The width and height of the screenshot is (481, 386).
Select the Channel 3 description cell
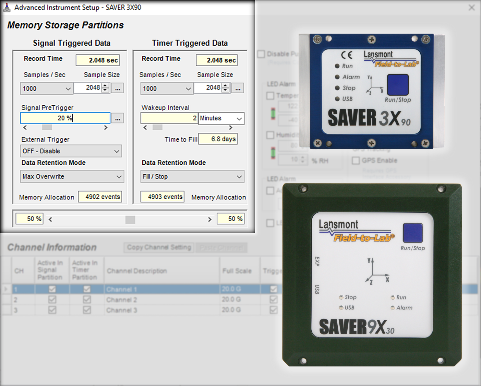click(162, 310)
